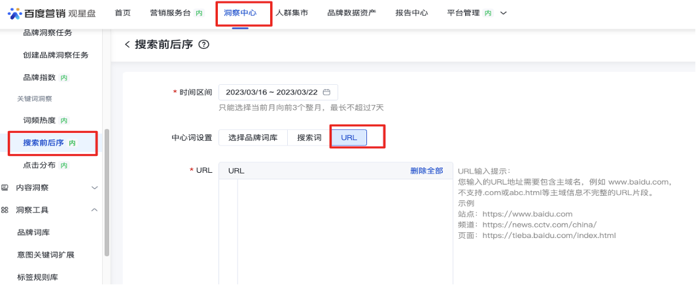
Task: Click inside the URL text input area
Action: coord(343,228)
